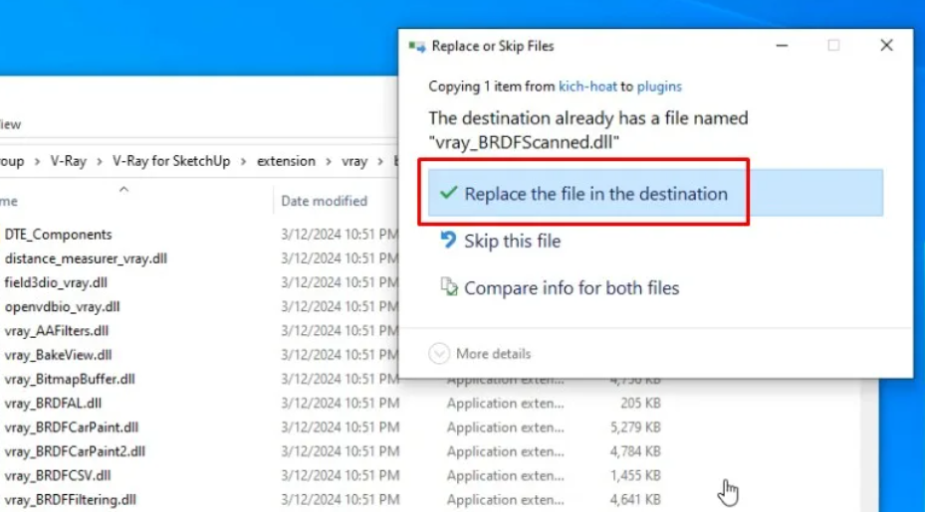Close the Replace or Skip Files dialog
Screen dimensions: 925x512
click(885, 46)
